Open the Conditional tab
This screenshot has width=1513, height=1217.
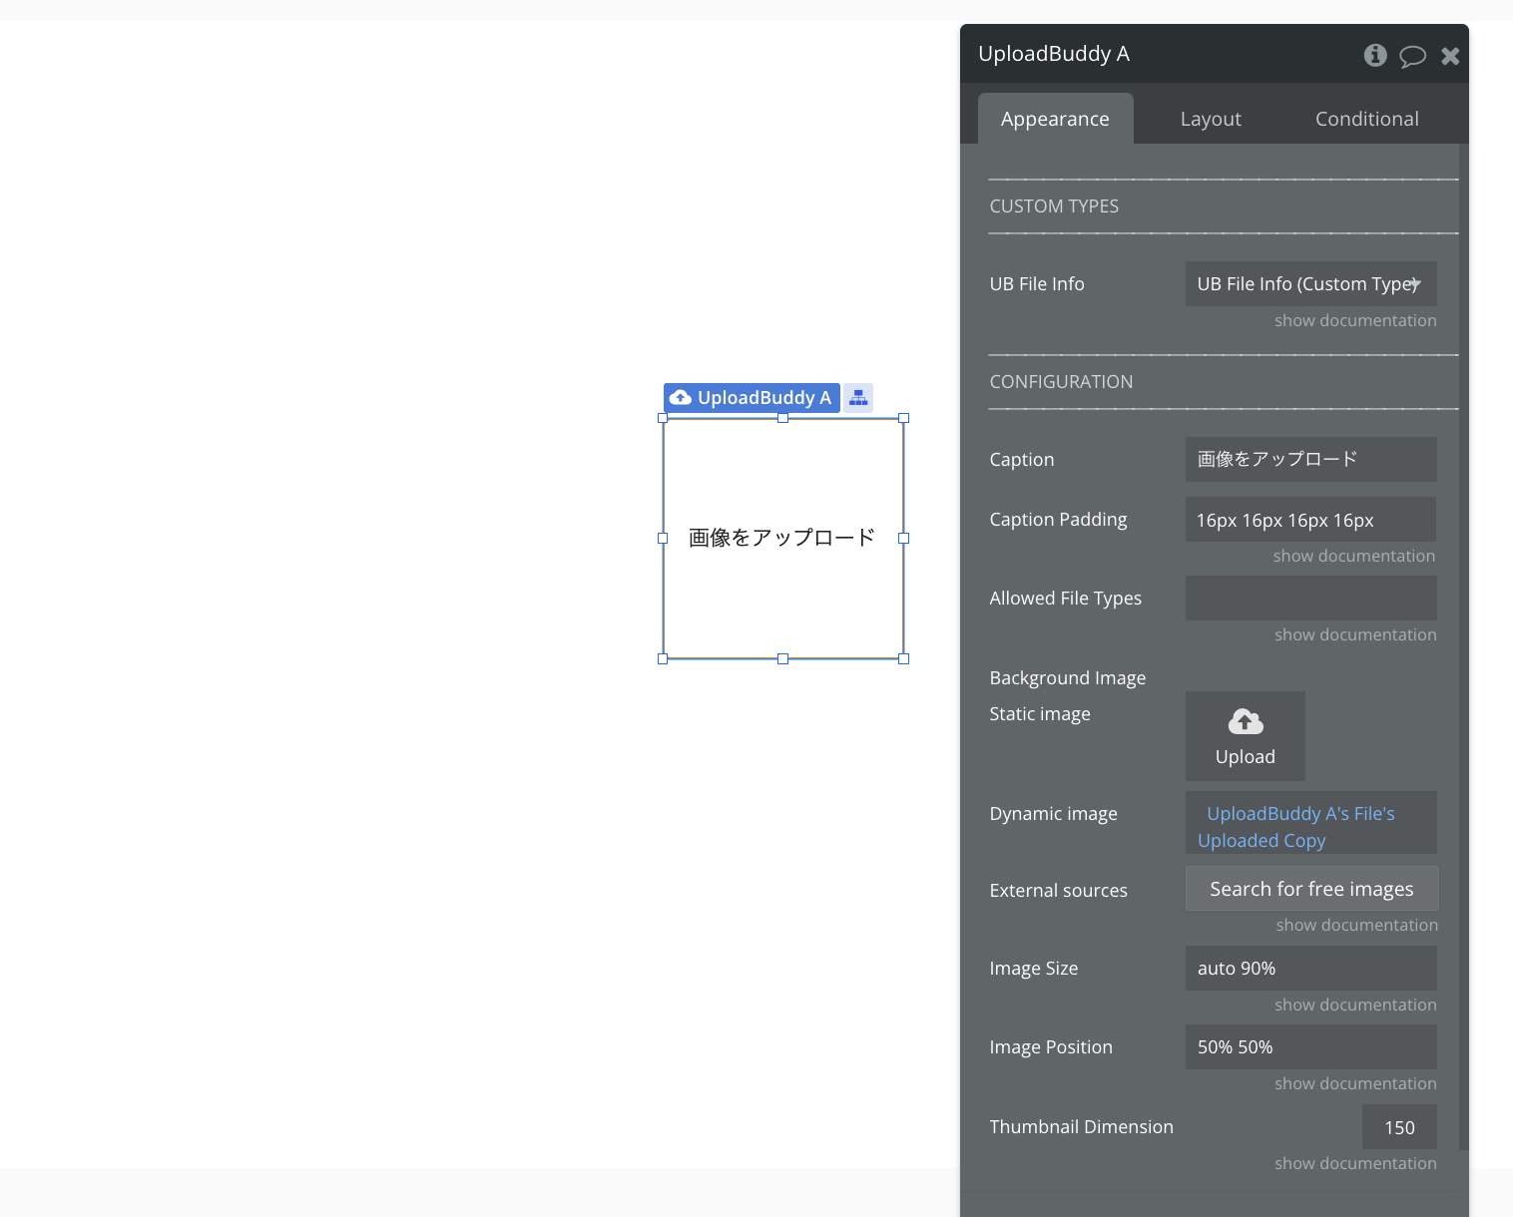click(x=1366, y=119)
